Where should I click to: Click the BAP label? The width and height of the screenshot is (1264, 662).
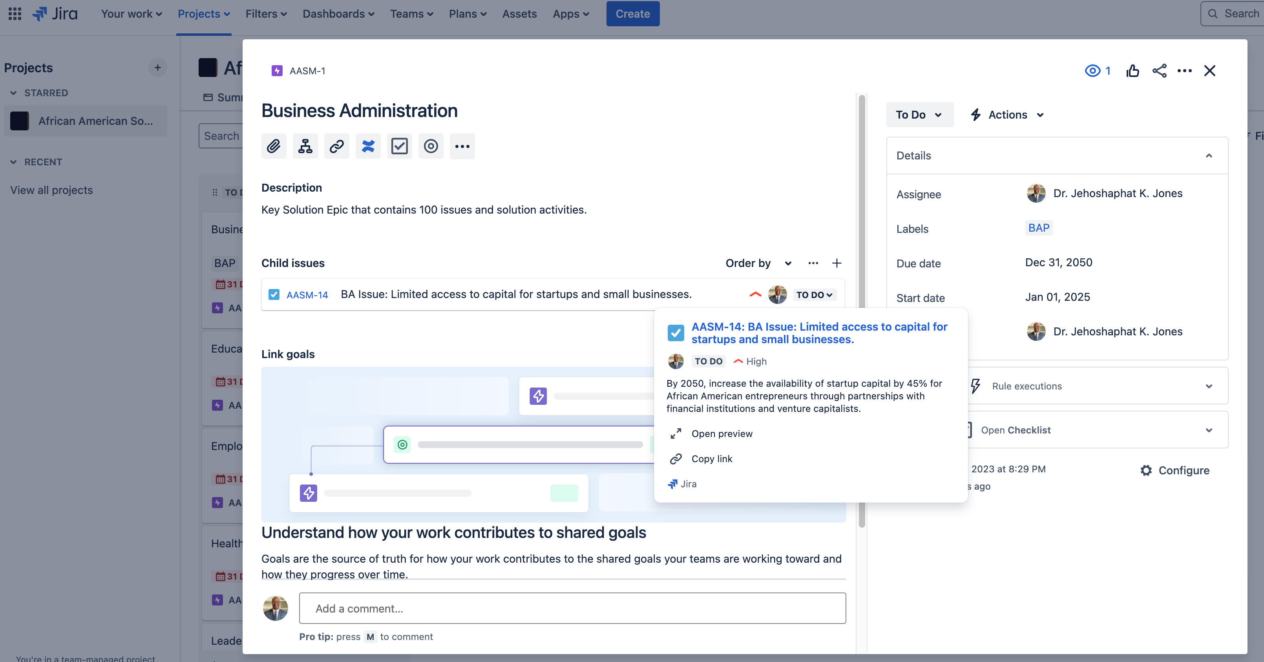[x=1039, y=228]
